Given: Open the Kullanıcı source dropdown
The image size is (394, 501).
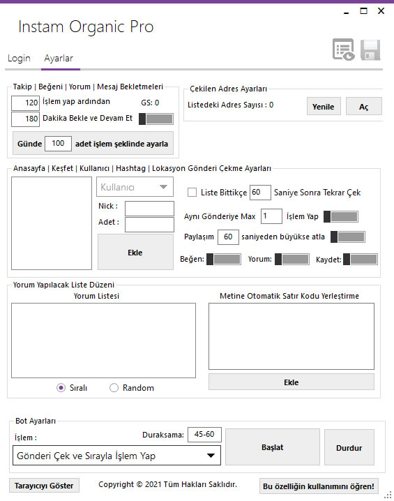Looking at the screenshot, I should [x=135, y=187].
